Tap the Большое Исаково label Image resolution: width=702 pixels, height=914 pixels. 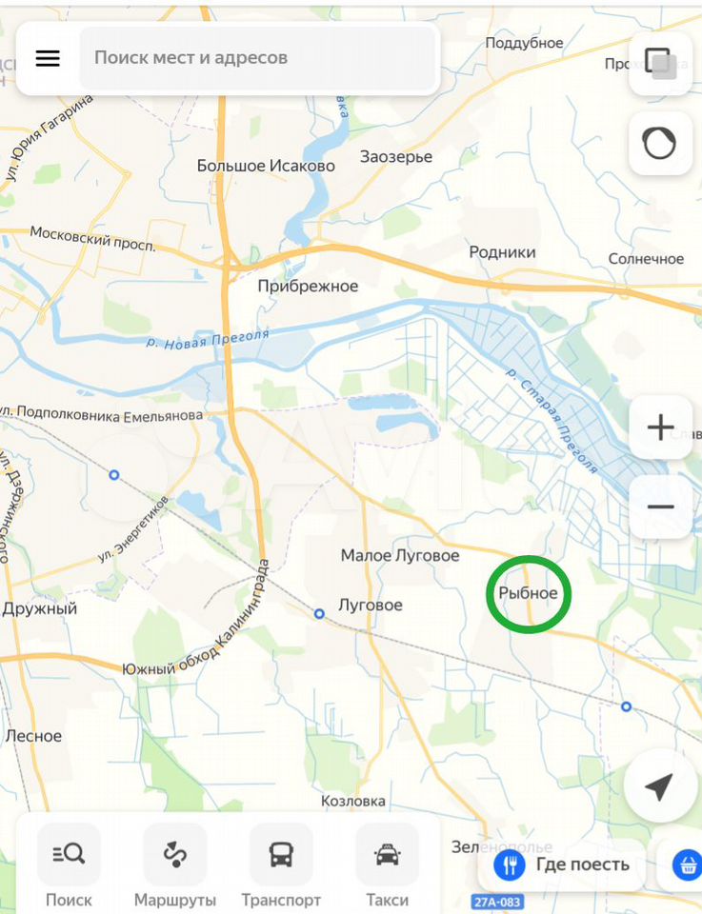(266, 166)
